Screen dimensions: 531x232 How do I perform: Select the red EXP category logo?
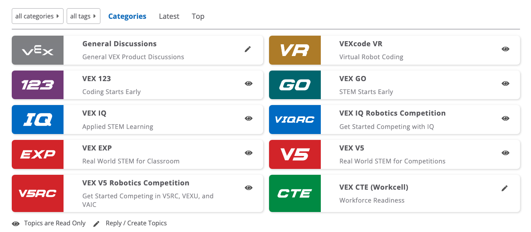38,154
